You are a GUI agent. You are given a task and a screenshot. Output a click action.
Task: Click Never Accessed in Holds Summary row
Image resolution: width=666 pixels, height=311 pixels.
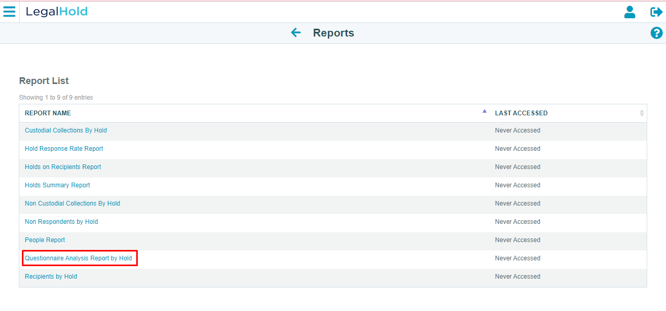point(518,185)
